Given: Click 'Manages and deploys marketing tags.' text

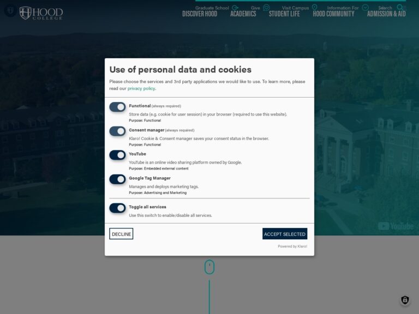Looking at the screenshot, I should (x=164, y=186).
